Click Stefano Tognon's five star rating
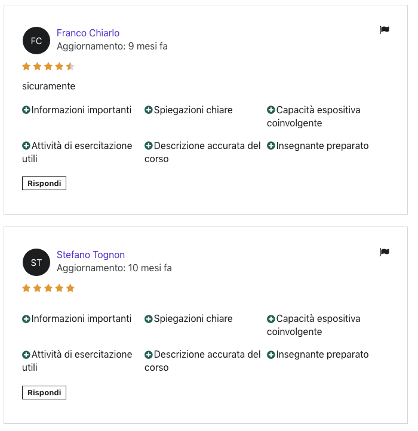Viewport: 418px width, 431px height. (x=48, y=288)
